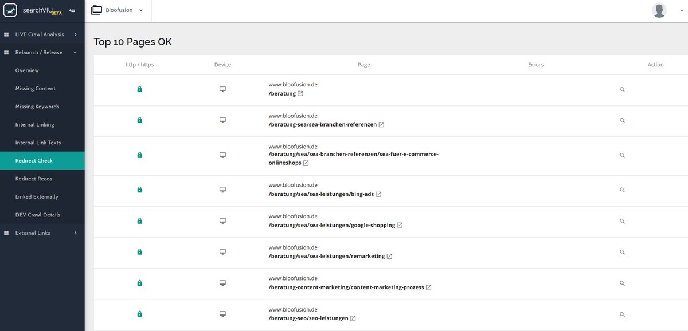Viewport: 688px width, 331px height.
Task: Click the /beratung/sea/sea-leistungen/bing-ads path text
Action: [321, 194]
